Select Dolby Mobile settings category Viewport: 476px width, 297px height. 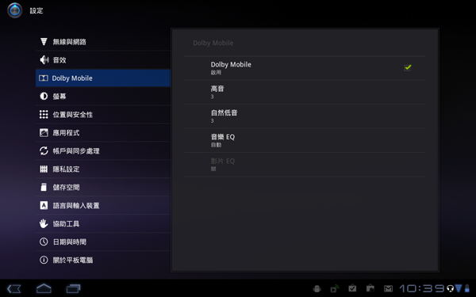[x=103, y=78]
